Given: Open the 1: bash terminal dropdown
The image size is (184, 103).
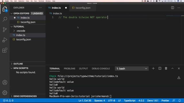Looking at the screenshot, I should point(132,69).
